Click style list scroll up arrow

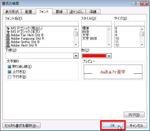[x=109, y=29]
